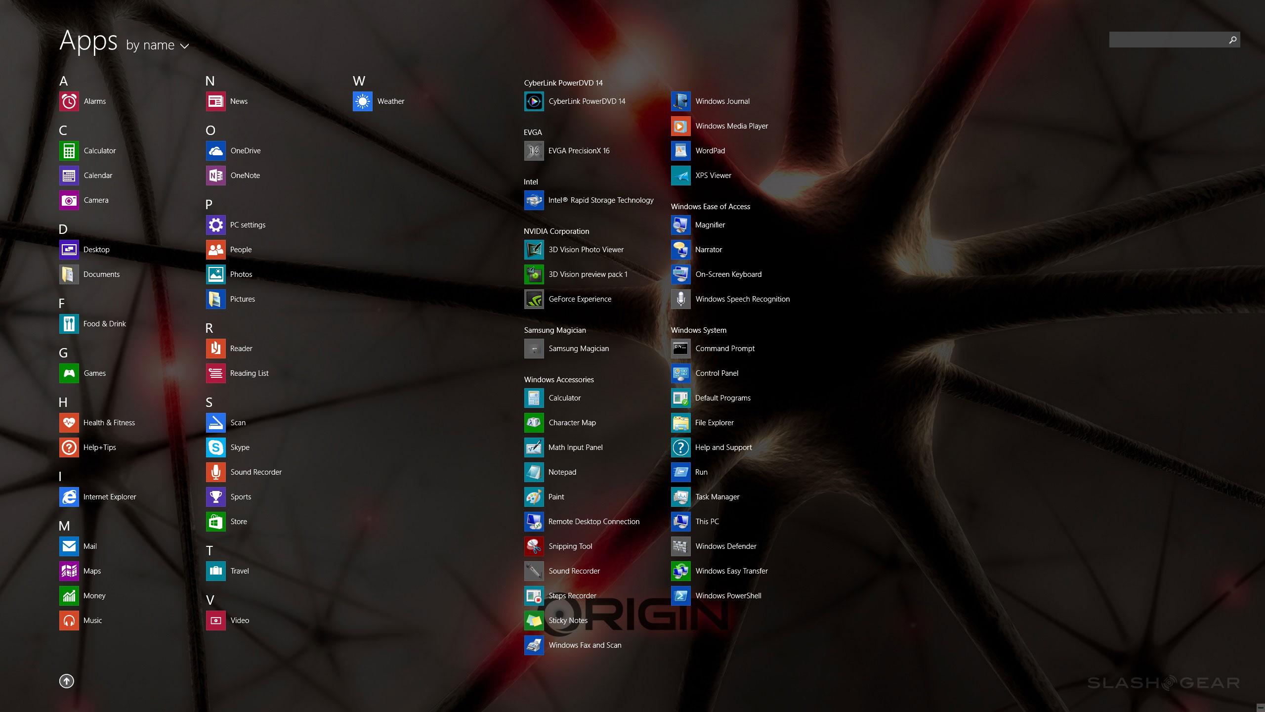Open Command Prompt icon

(x=681, y=349)
